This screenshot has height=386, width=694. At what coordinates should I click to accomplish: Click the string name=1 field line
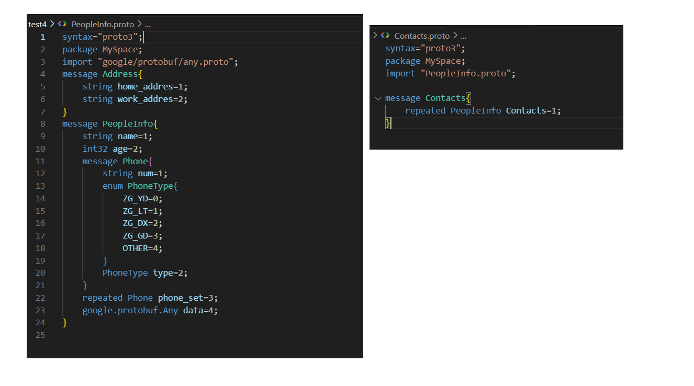117,137
